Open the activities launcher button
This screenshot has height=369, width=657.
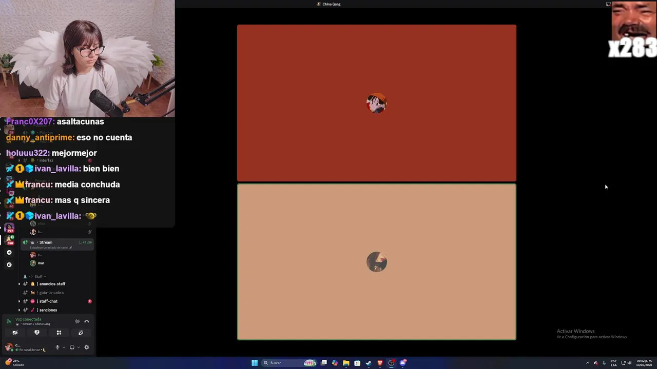59,333
